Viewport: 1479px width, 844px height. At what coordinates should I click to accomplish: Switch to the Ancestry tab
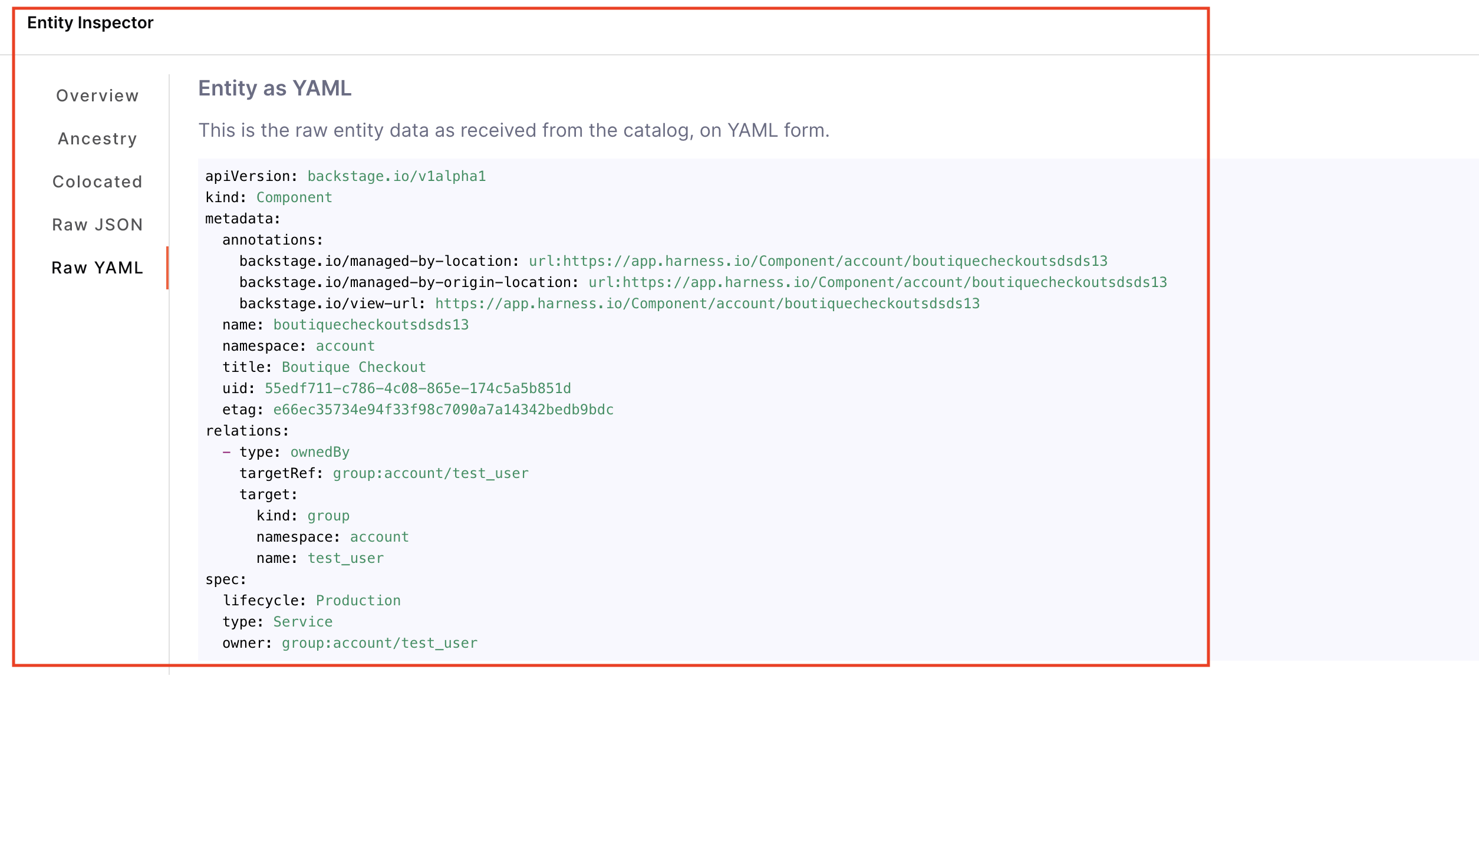point(97,139)
